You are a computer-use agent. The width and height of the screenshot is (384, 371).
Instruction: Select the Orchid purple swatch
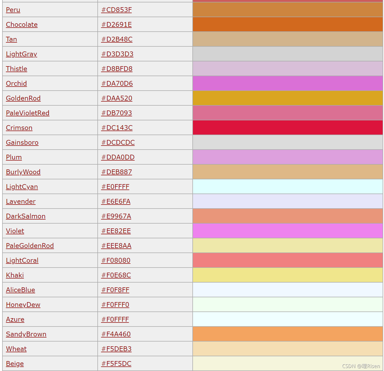coord(288,83)
